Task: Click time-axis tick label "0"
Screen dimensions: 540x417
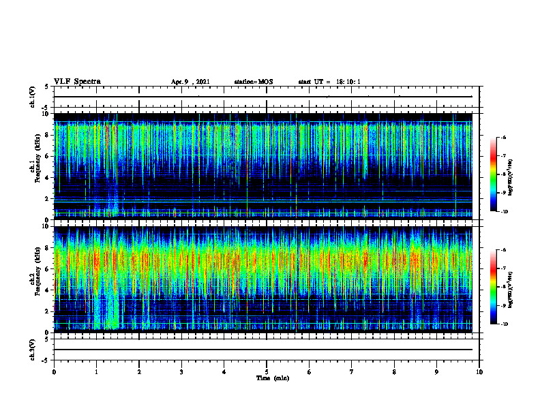Action: (54, 372)
